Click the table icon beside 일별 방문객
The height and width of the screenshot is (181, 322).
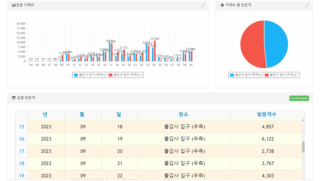point(14,98)
